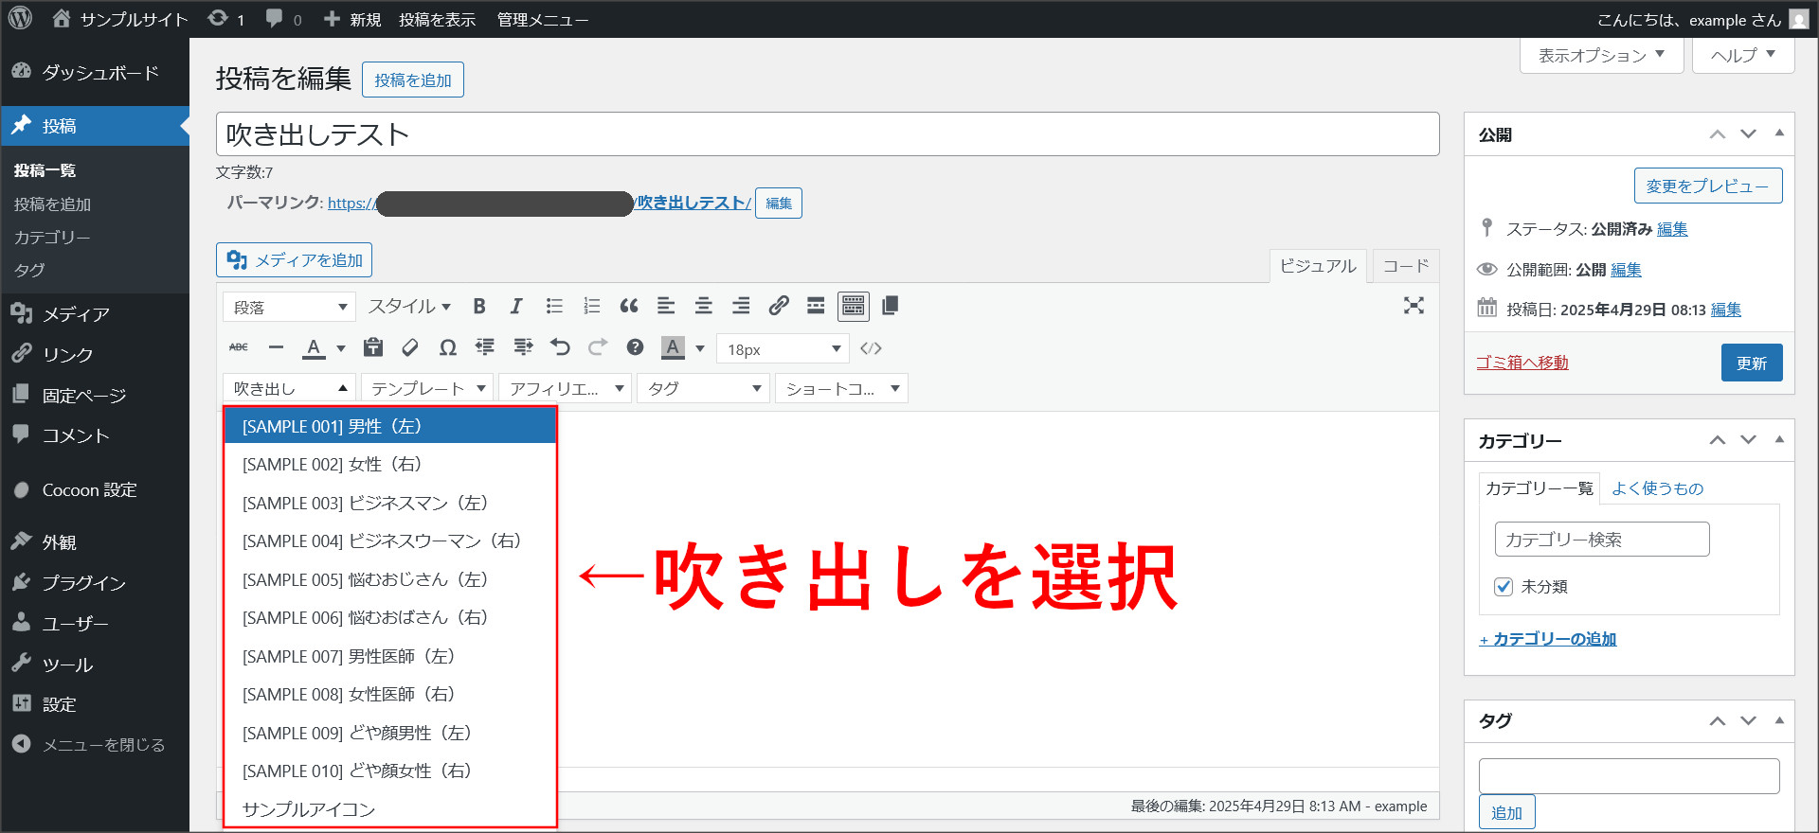This screenshot has width=1819, height=833.
Task: Toggle the toolbar visibility keyboard icon
Action: (x=853, y=306)
